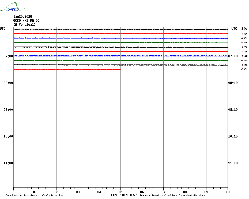Click the 01 minute axis label

tap(35, 192)
